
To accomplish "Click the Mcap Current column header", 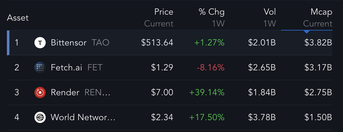I will [x=318, y=17].
